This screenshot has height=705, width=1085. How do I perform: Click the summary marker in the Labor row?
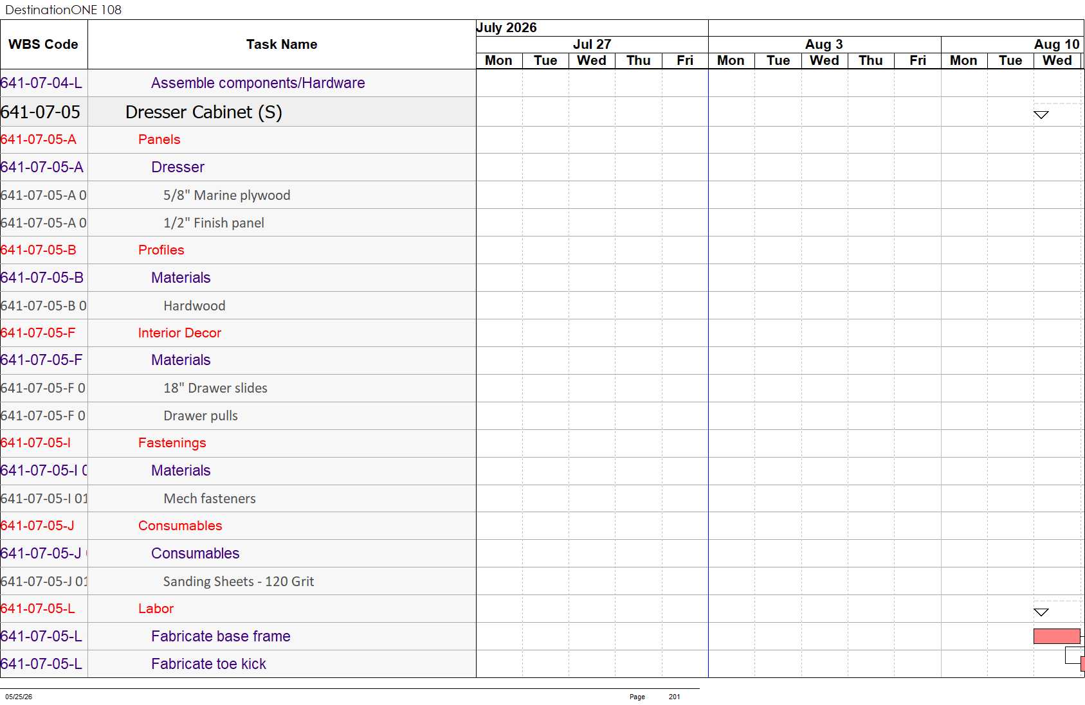pyautogui.click(x=1041, y=612)
